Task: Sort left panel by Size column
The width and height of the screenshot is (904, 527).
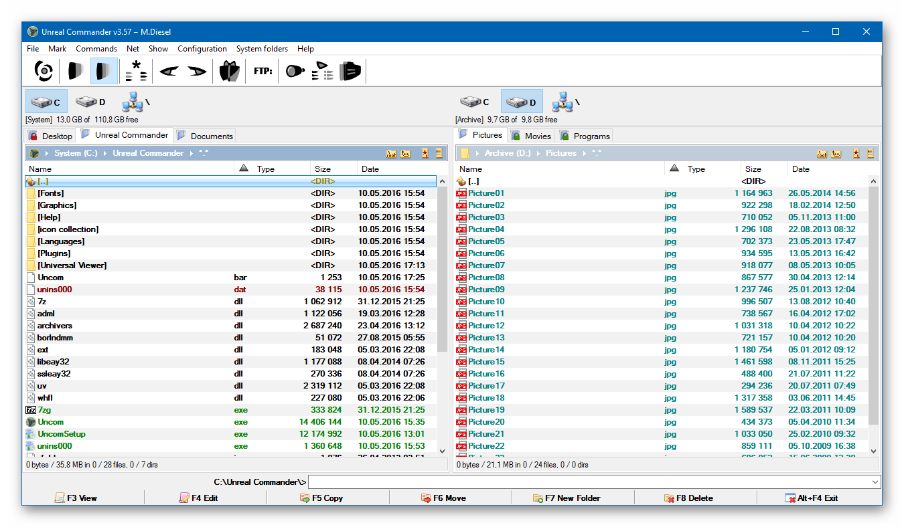Action: pyautogui.click(x=333, y=169)
